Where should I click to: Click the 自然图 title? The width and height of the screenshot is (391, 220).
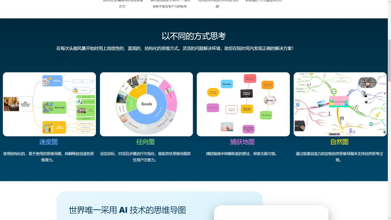click(x=339, y=142)
